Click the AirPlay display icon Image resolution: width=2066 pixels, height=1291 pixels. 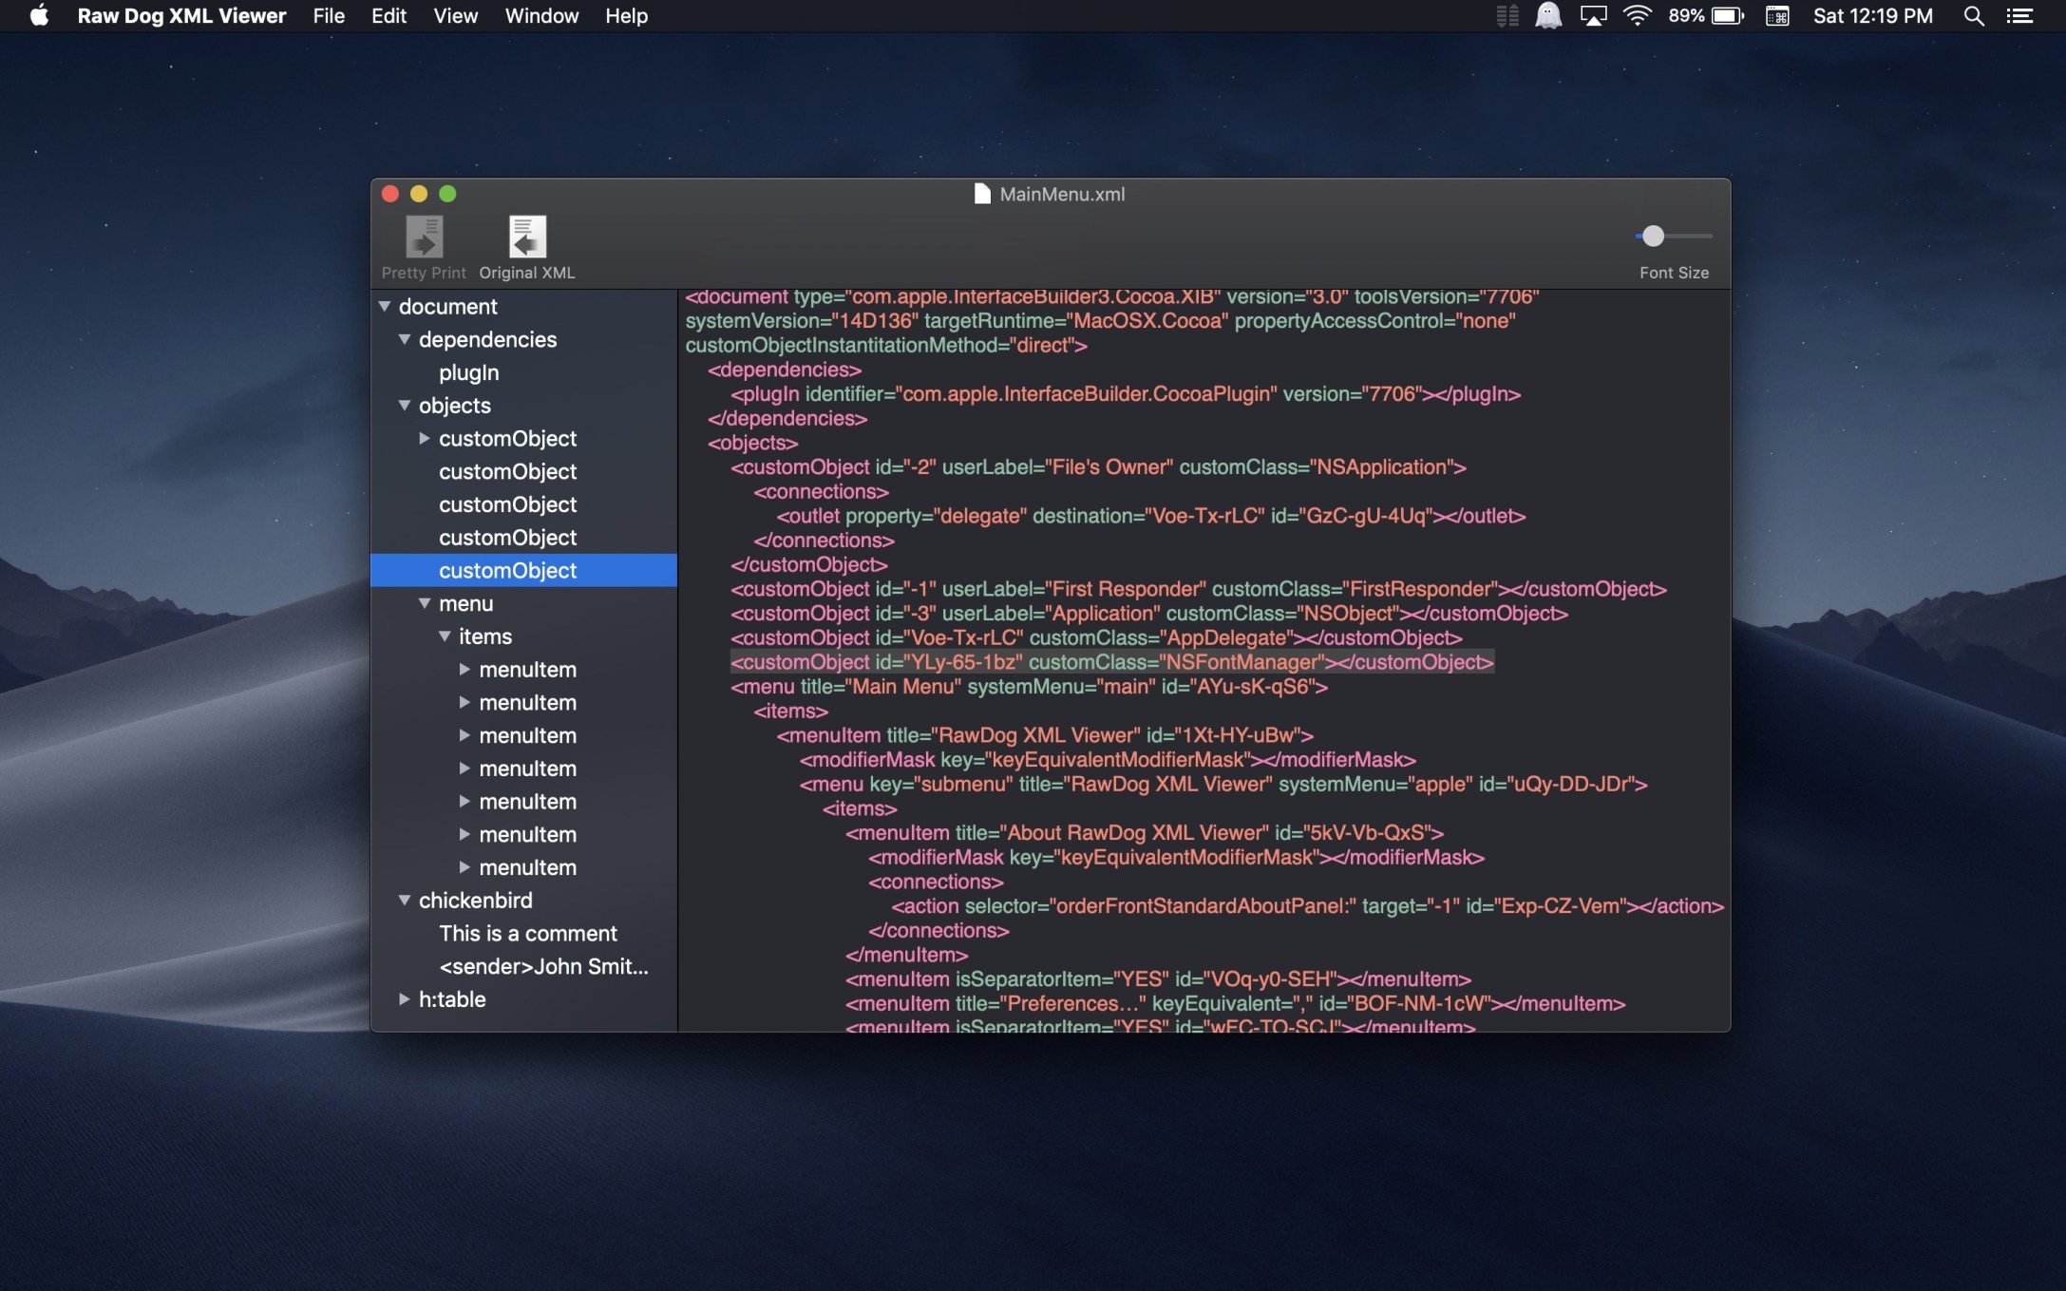coord(1593,16)
